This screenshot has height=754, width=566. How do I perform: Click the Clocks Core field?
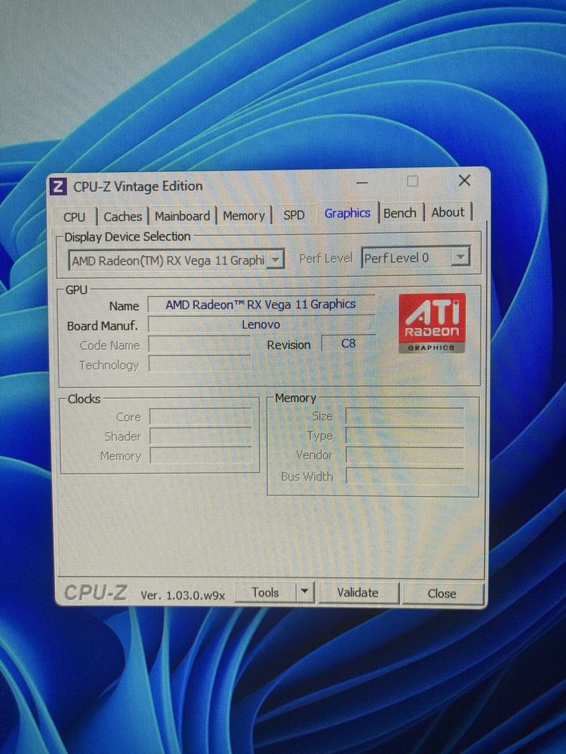201,416
